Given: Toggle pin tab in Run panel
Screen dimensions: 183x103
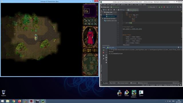Looking at the screenshot, I should (x=104, y=59).
